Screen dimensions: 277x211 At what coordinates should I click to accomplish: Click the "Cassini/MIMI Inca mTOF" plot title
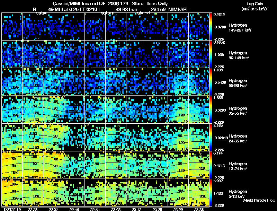coord(79,3)
